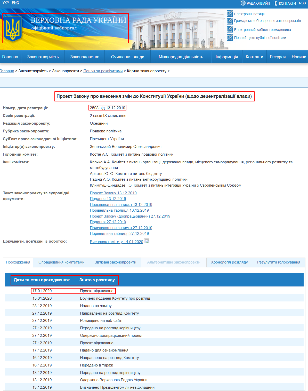Click the Верховна Рада України header title
Screen dimensions: 308x391
pos(78,20)
